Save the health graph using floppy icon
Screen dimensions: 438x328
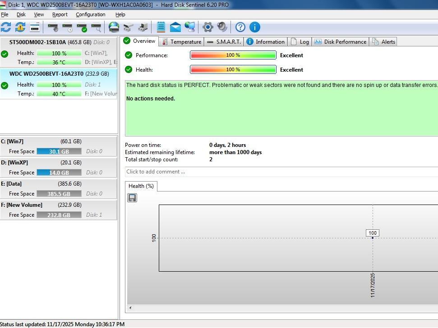[x=132, y=198]
